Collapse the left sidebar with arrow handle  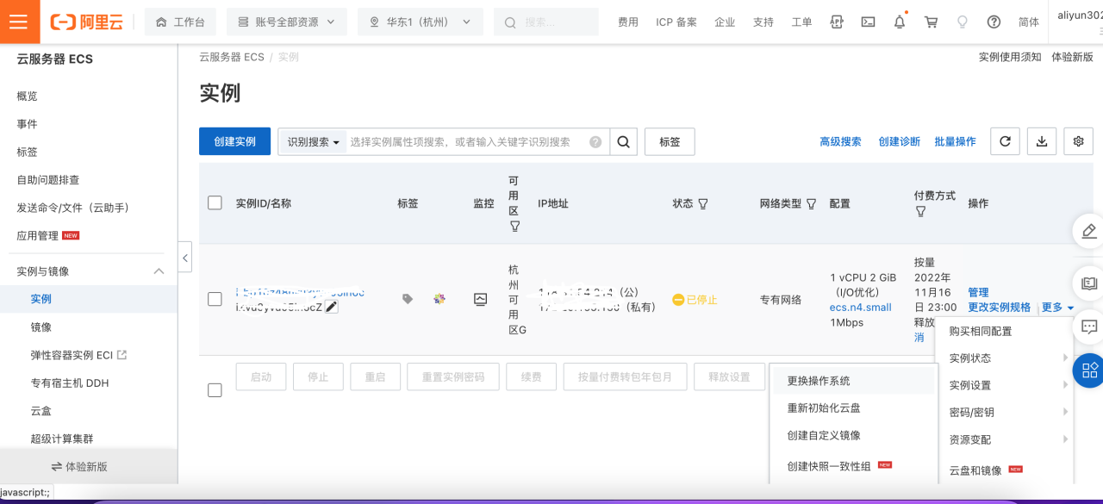(185, 257)
